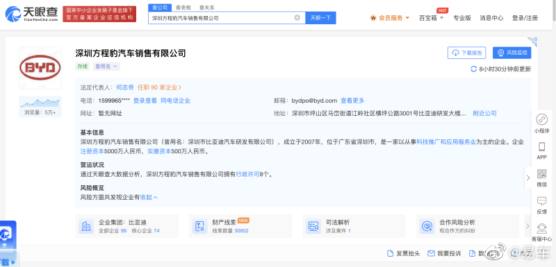Clear the search box with the X icon
Viewport: 556px width, 267px height.
(297, 17)
